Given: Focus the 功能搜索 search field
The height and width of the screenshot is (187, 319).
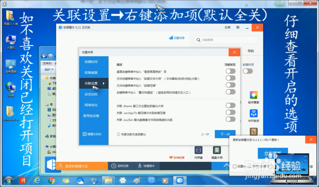Looking at the screenshot, I should 226,40.
